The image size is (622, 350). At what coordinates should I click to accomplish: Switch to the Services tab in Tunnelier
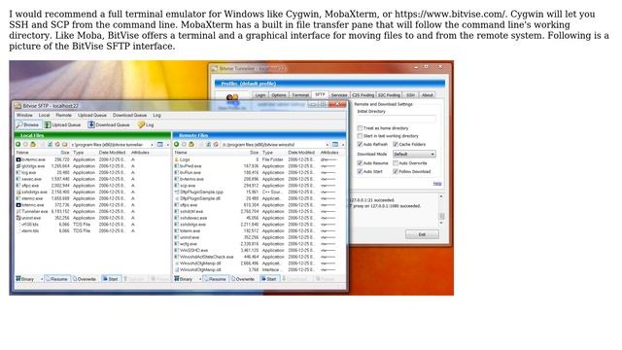[339, 95]
